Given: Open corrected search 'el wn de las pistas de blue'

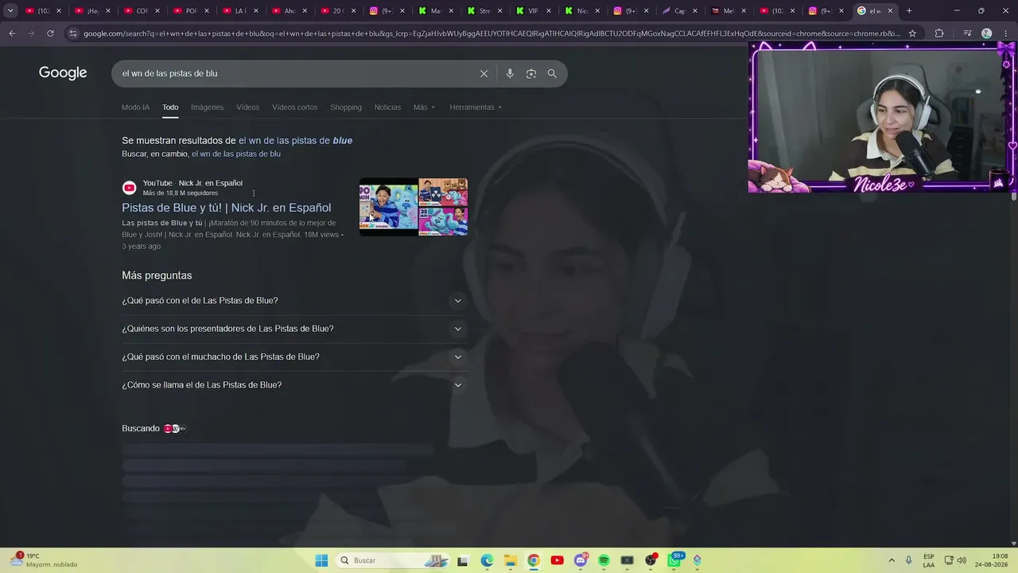Looking at the screenshot, I should 295,141.
